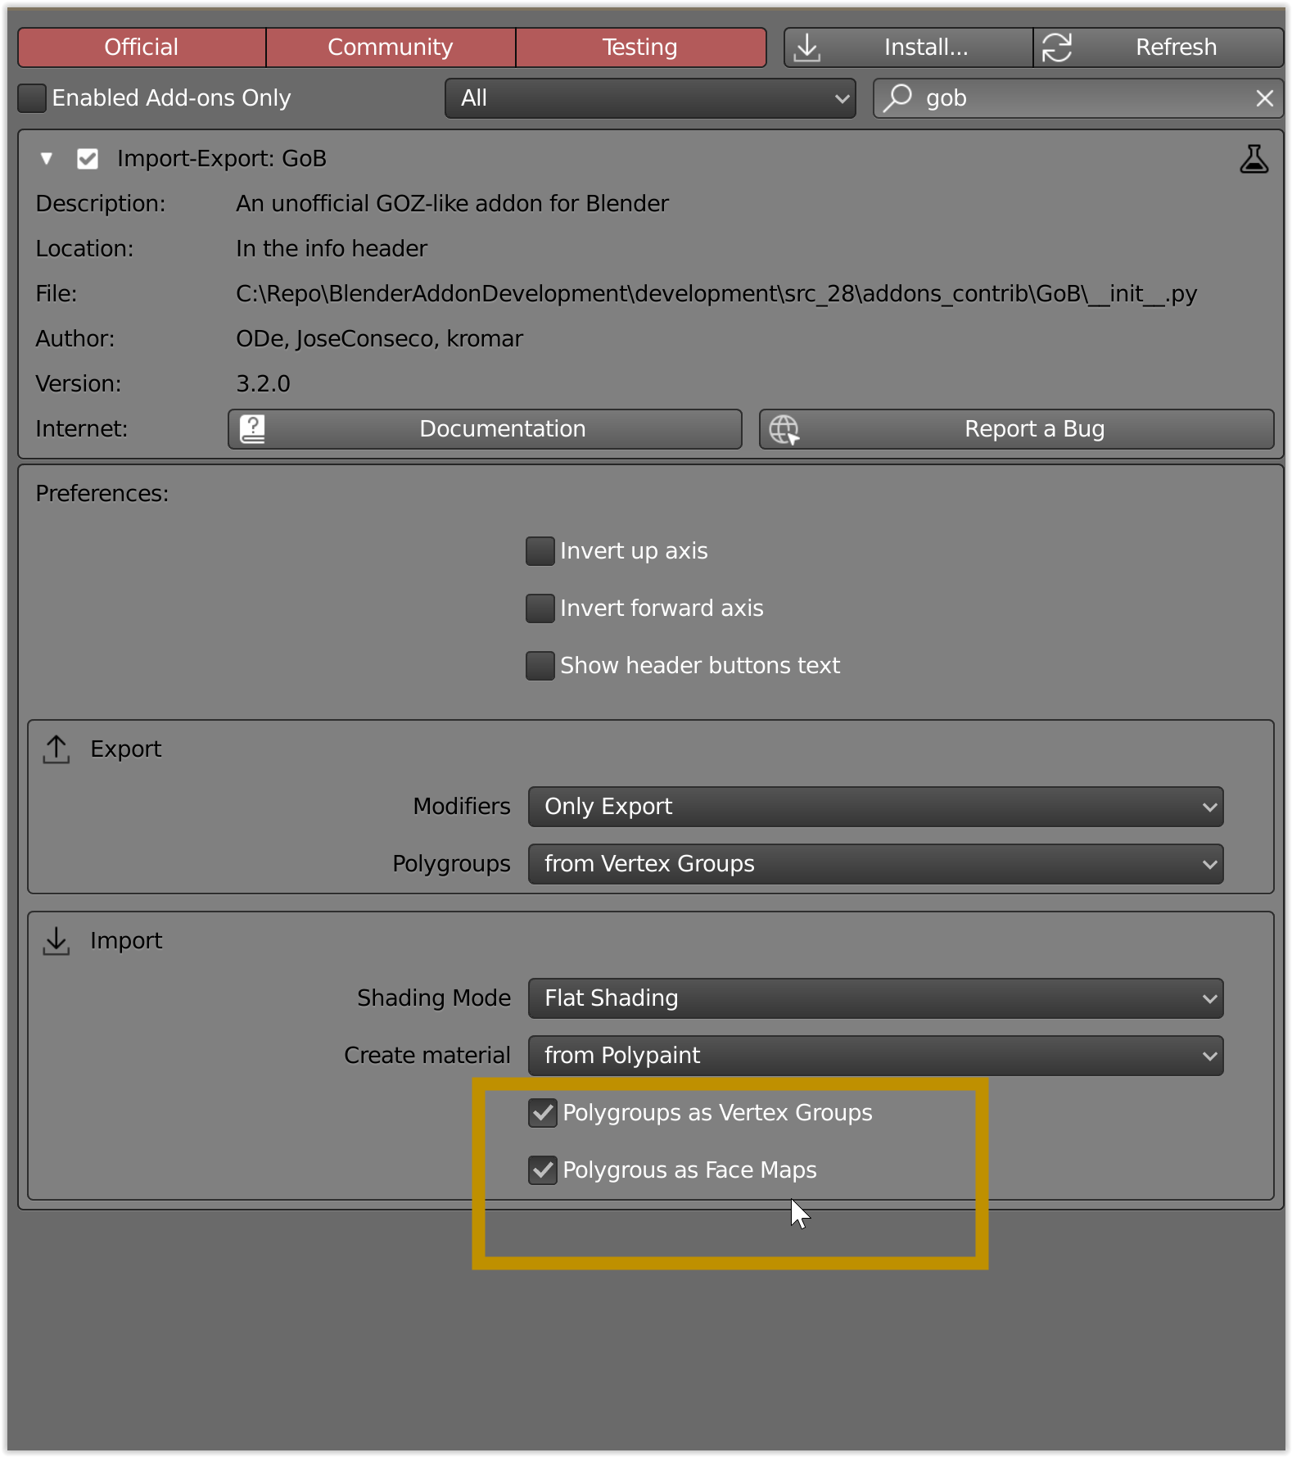Screen dimensions: 1292x1457
Task: Open the Modifiers Only Export dropdown
Action: click(875, 807)
